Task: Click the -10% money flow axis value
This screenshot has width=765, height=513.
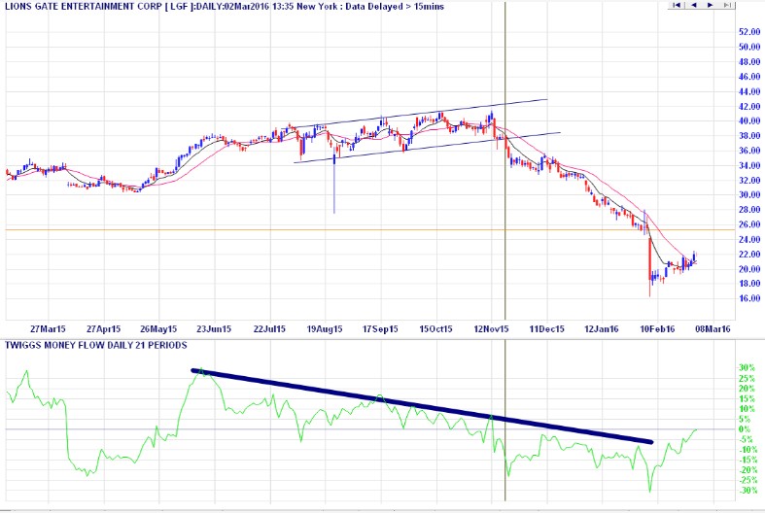Action: [748, 450]
